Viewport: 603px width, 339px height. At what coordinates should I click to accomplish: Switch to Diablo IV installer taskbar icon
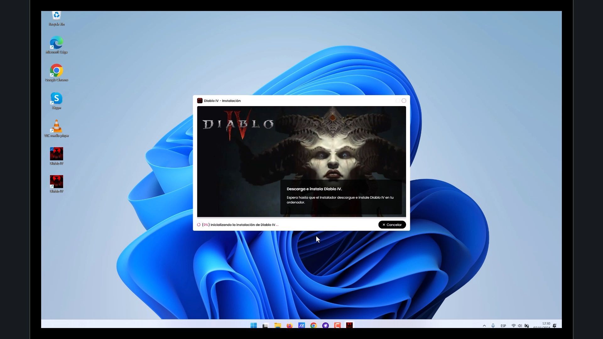(x=349, y=325)
